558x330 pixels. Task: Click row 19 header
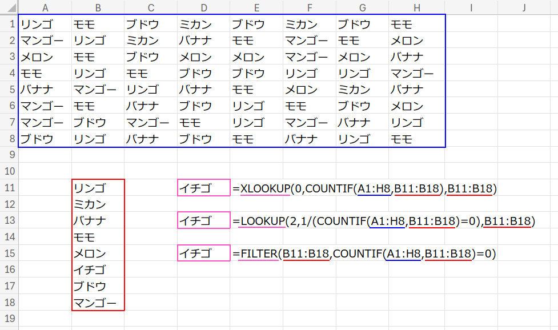click(9, 318)
